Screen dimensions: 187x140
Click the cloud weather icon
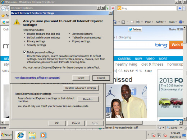pos(120,70)
